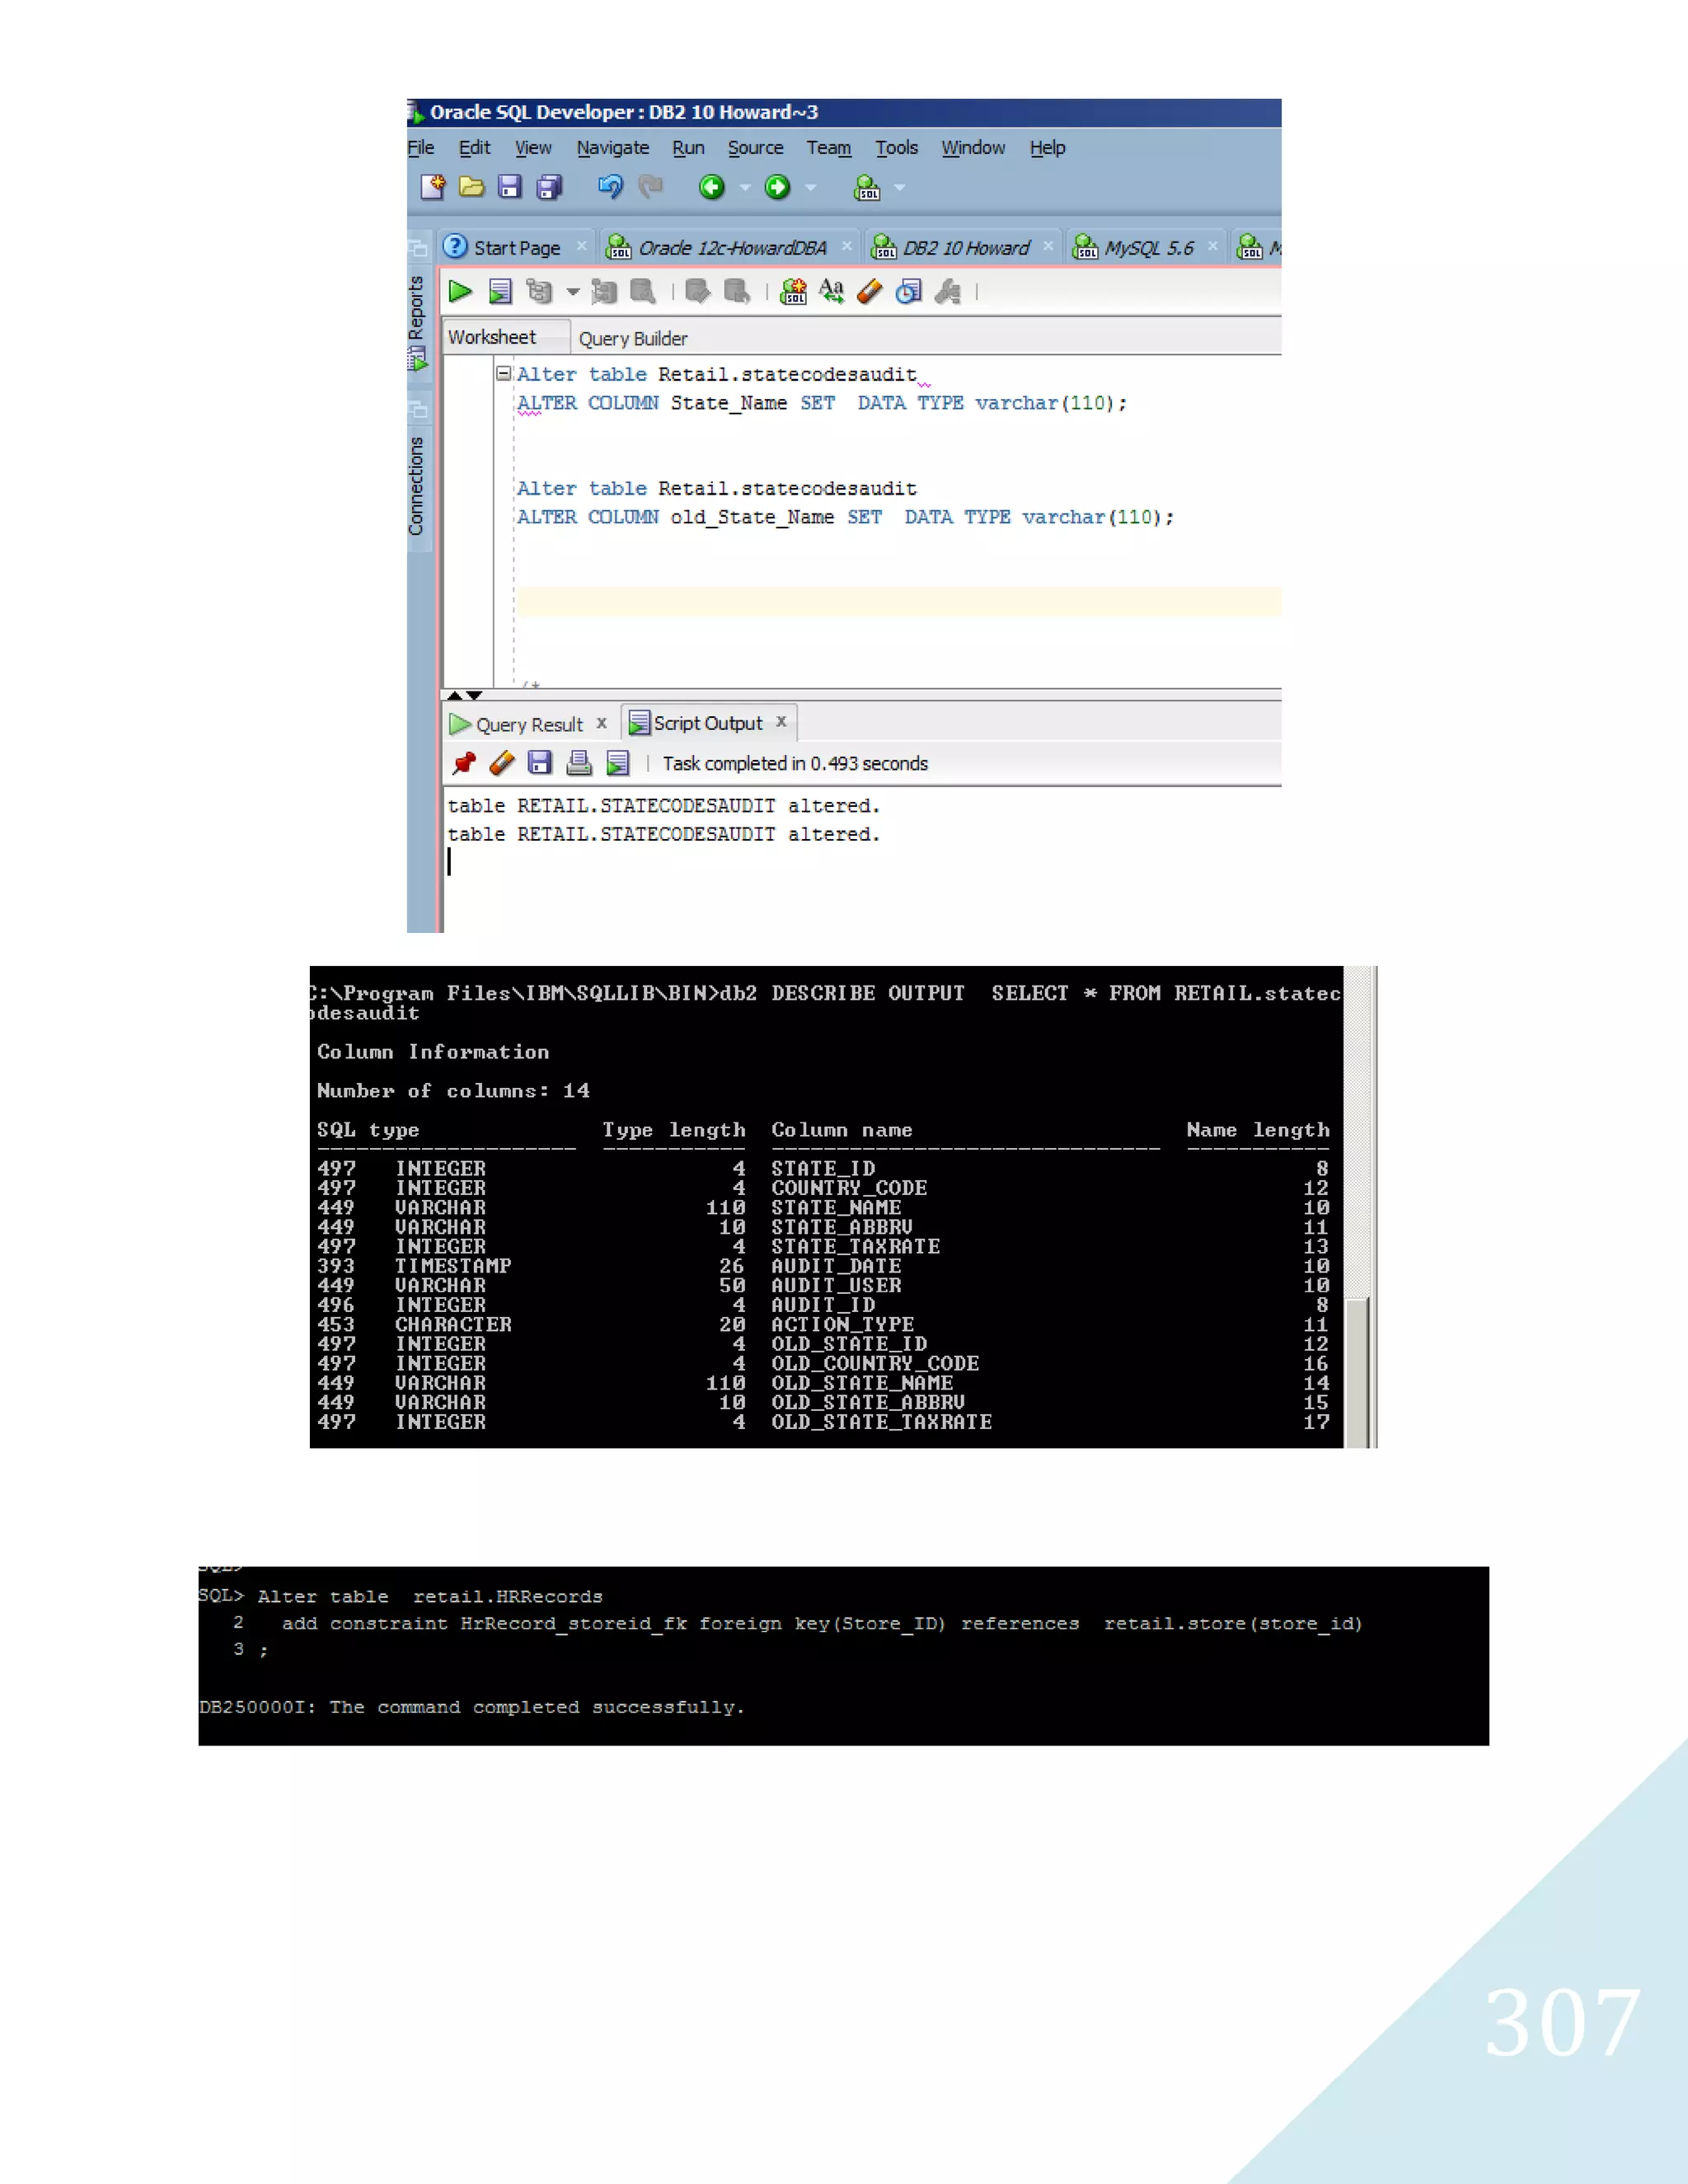Viewport: 1688px width, 2184px height.
Task: Clear script output with eraser icon
Action: point(502,763)
